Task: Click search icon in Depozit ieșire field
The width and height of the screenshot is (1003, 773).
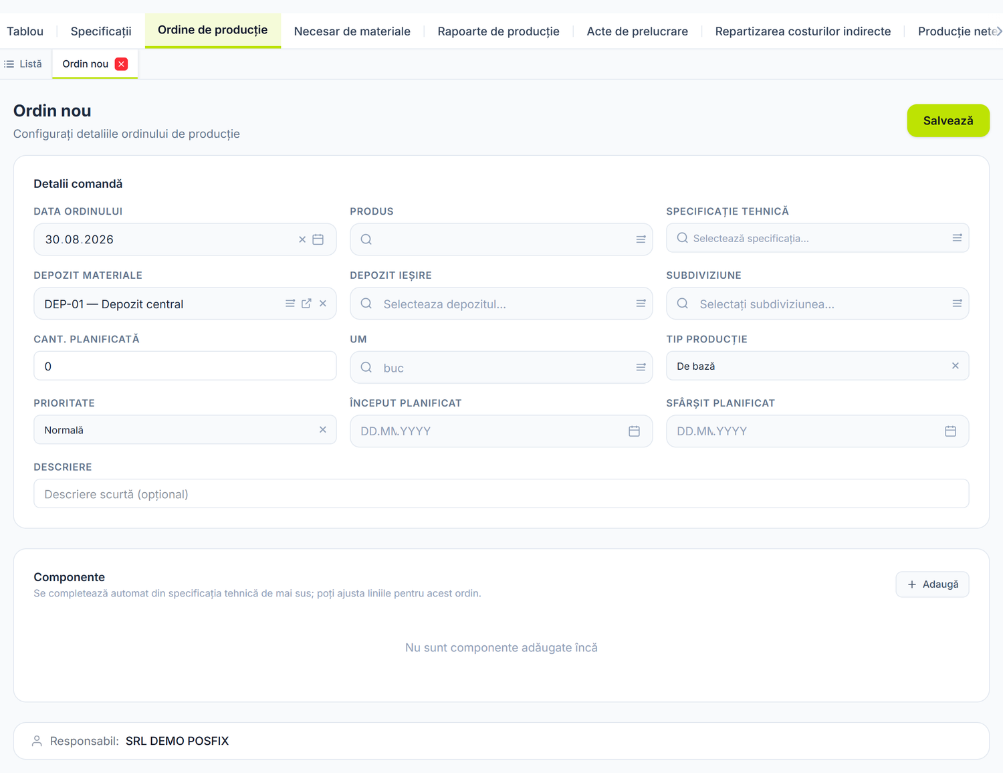Action: coord(366,304)
